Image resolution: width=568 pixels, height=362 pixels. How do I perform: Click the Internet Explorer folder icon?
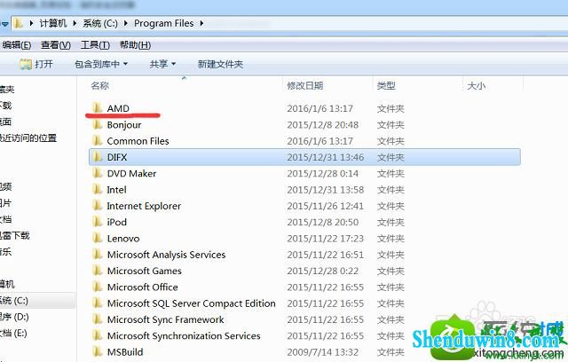click(97, 206)
